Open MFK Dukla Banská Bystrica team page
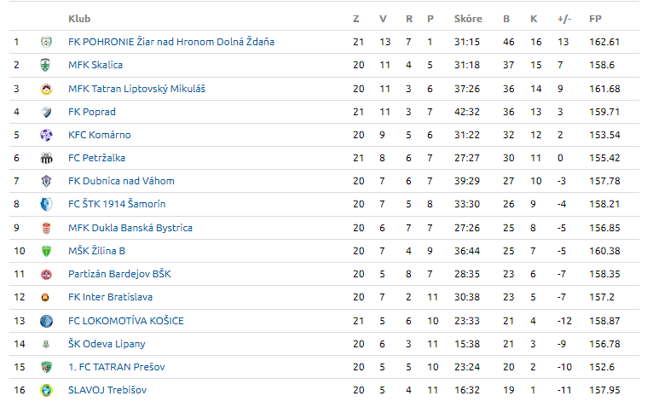647x419 pixels. click(x=130, y=228)
